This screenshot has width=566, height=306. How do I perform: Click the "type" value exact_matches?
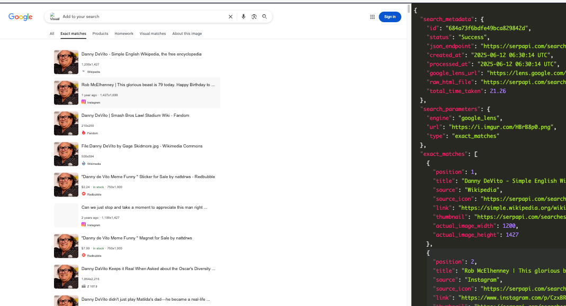(x=475, y=136)
